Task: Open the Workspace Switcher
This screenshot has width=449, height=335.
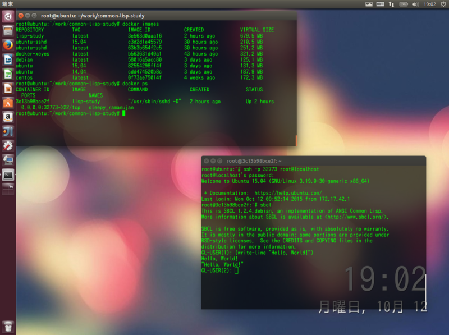Action: pos(8,189)
